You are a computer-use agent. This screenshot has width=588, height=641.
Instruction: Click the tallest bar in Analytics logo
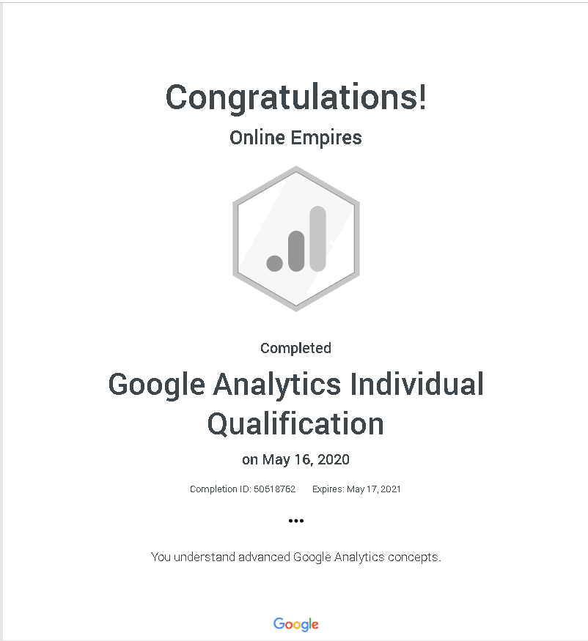coord(318,239)
